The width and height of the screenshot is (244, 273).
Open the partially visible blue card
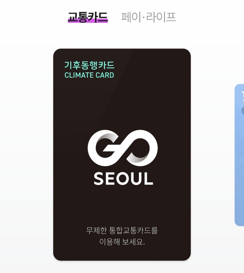239,155
